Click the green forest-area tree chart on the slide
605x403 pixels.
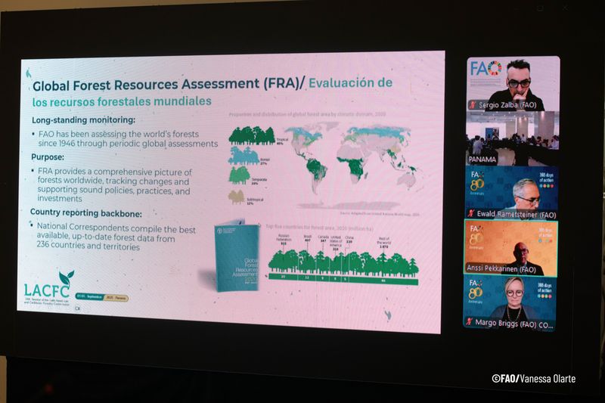pos(343,266)
